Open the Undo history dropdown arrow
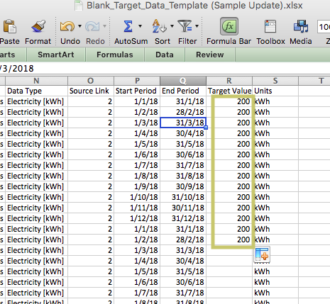This screenshot has width=330, height=304. coord(79,26)
